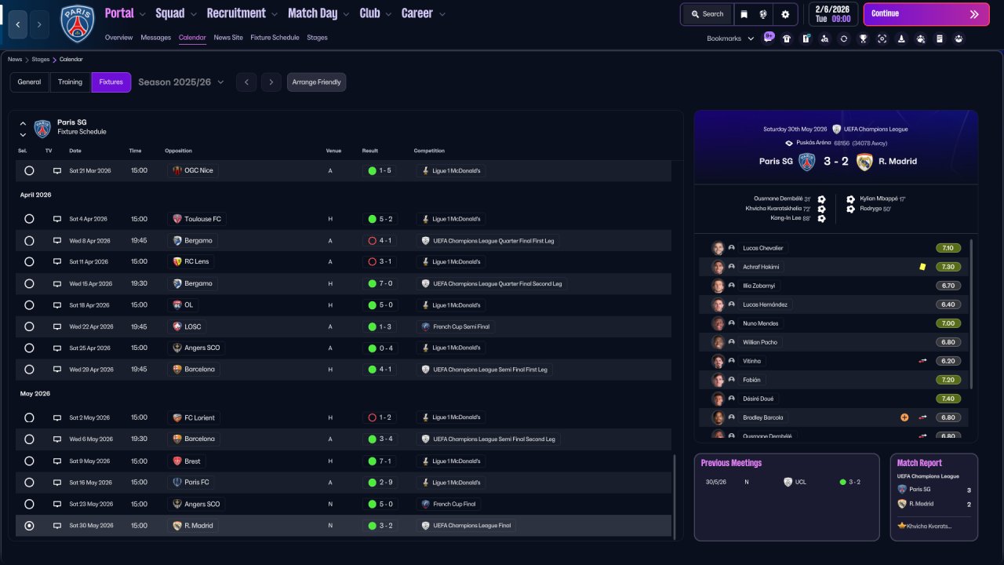The image size is (1004, 565).
Task: Open the bookmark ribbon icon beside Search
Action: (744, 14)
